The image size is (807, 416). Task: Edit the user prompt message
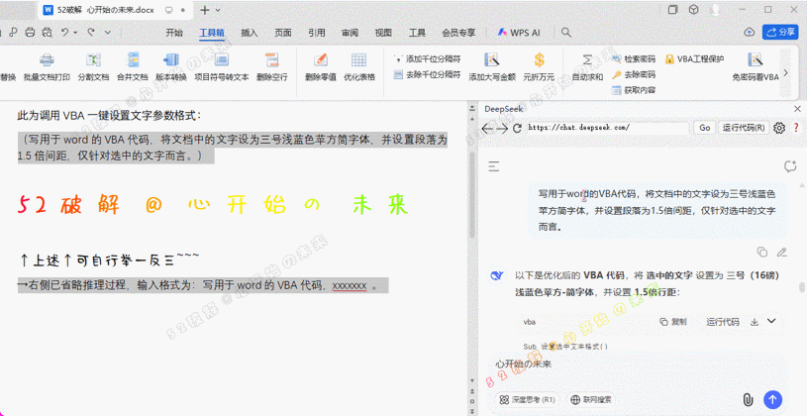(x=782, y=252)
